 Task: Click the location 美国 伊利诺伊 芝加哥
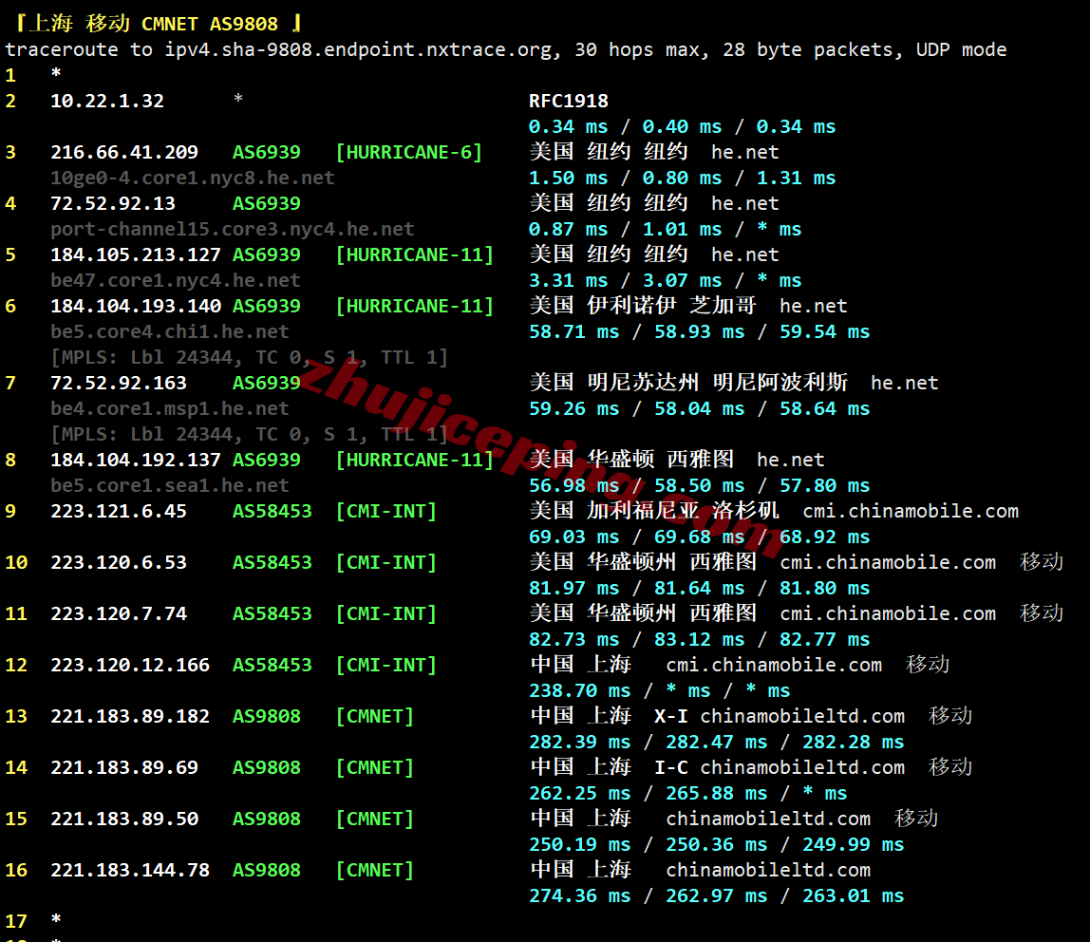pyautogui.click(x=643, y=306)
